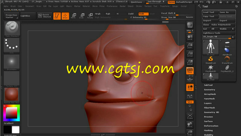Open the BrushAlpha alpha picker
This screenshot has width=241, height=136.
point(12,63)
